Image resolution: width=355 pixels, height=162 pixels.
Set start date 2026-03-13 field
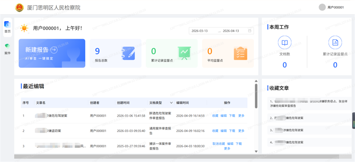pos(199,31)
